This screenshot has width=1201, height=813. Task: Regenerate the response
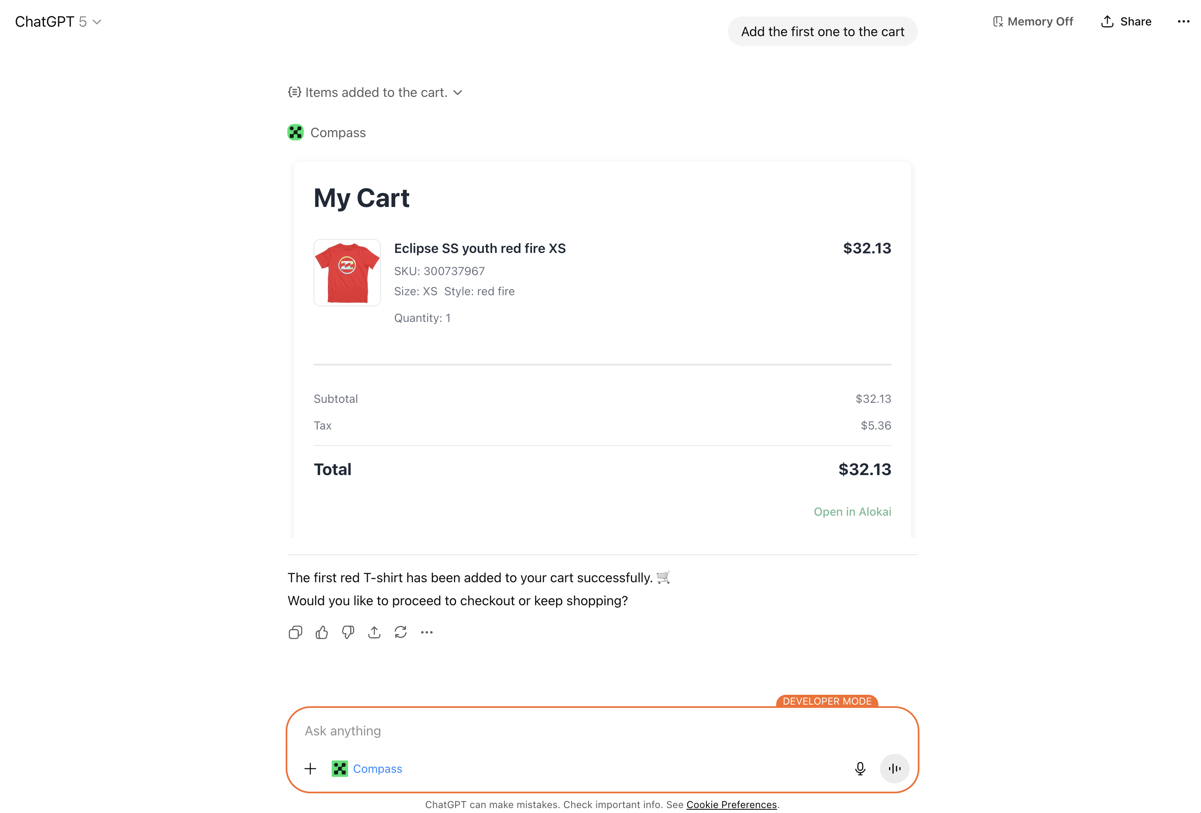point(401,632)
